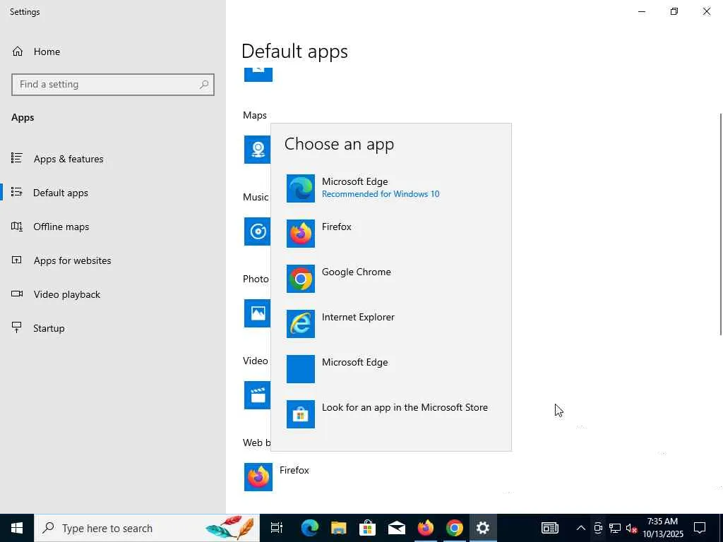Click the Firefox label under Web browser
The height and width of the screenshot is (542, 723).
[294, 470]
